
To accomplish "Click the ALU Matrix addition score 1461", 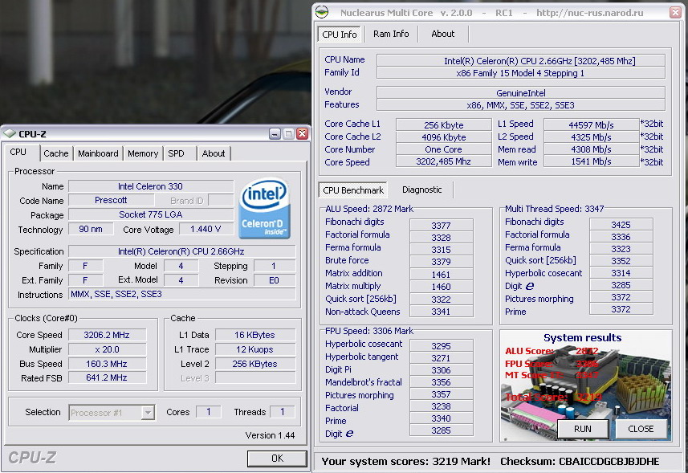I will pos(441,275).
